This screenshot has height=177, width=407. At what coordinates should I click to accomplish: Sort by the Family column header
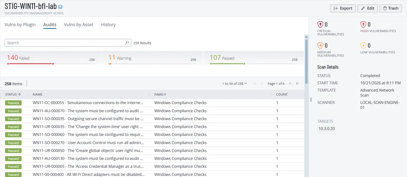pyautogui.click(x=160, y=94)
